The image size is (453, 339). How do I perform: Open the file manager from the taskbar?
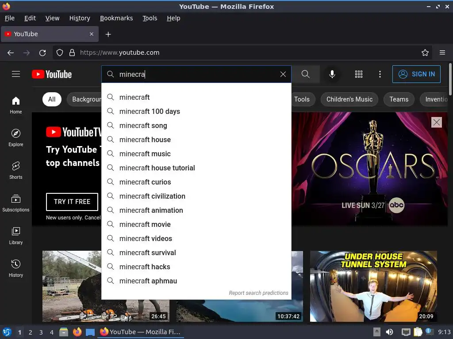(64, 332)
